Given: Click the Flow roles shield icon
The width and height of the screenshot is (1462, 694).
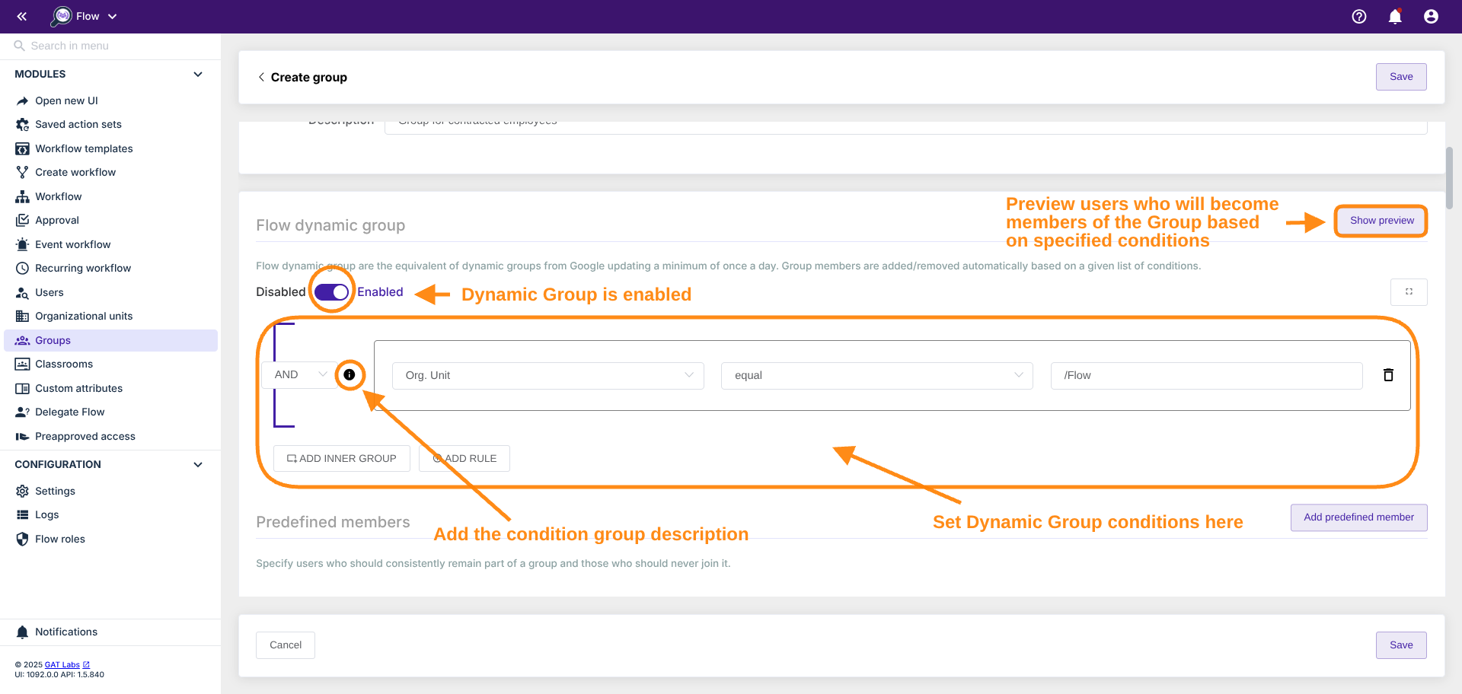Looking at the screenshot, I should click(x=23, y=539).
